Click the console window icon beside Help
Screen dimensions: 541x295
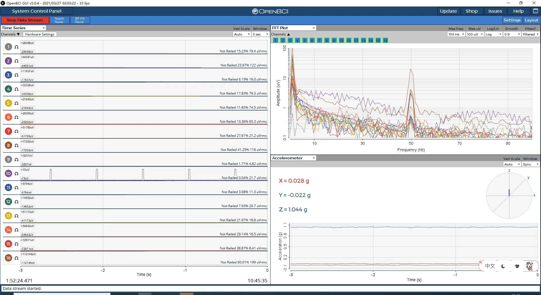[535, 11]
